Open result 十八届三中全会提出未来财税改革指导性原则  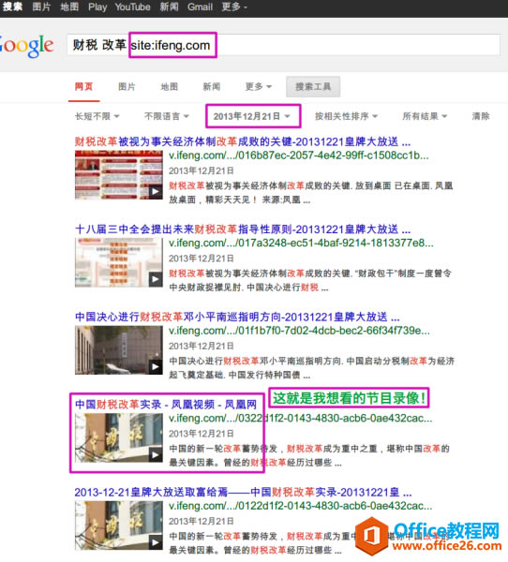click(x=243, y=229)
